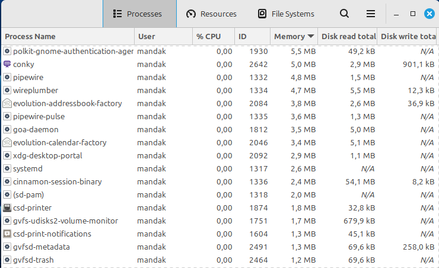439x268 pixels.
Task: Sort by User column header
Action: click(x=164, y=36)
